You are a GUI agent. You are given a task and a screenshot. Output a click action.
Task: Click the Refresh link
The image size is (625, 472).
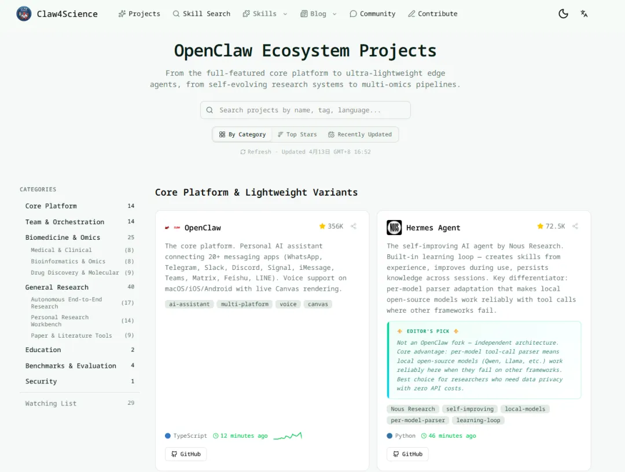tap(256, 152)
